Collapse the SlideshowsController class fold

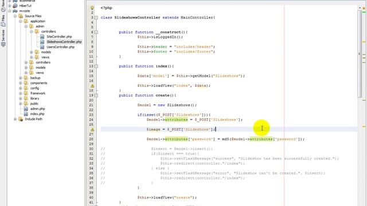(96, 18)
